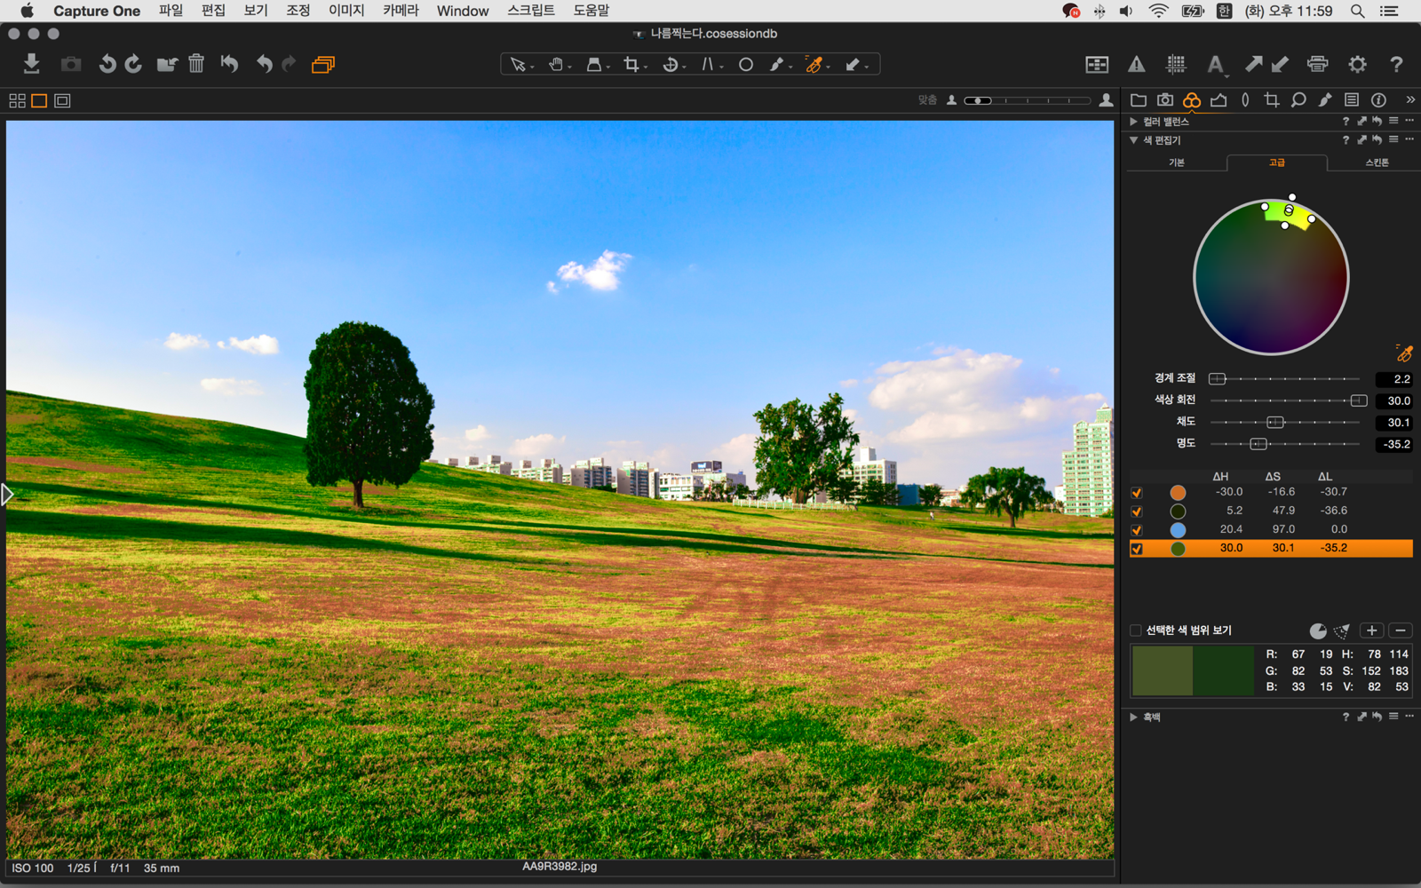Switch to the 스킨톤 tab

(1376, 163)
